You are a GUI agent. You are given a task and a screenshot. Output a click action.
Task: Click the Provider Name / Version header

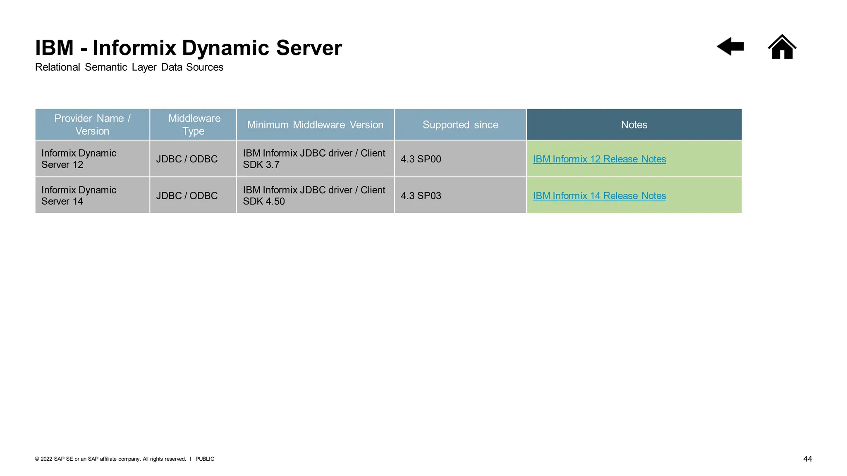click(x=92, y=125)
